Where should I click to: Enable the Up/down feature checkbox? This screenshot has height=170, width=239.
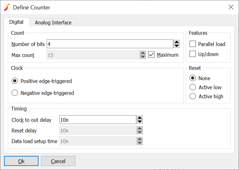click(193, 54)
